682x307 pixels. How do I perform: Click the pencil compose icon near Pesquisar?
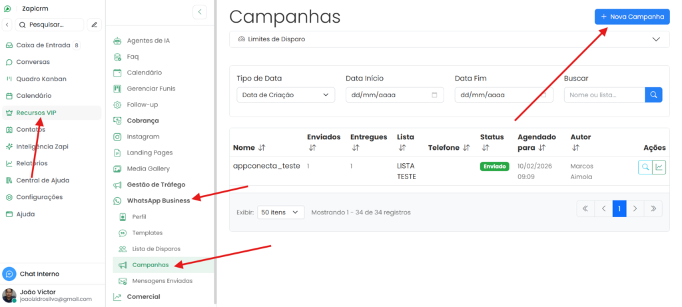[x=95, y=25]
